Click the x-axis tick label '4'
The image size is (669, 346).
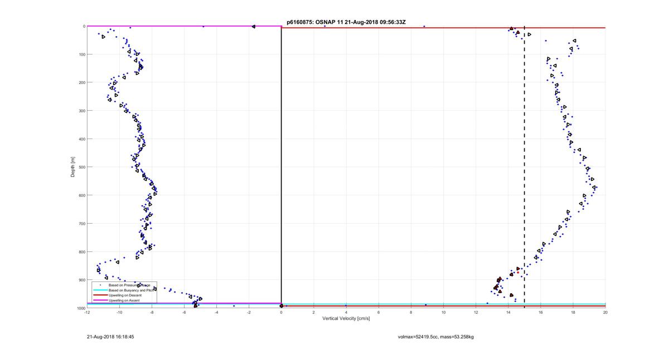tap(346, 313)
